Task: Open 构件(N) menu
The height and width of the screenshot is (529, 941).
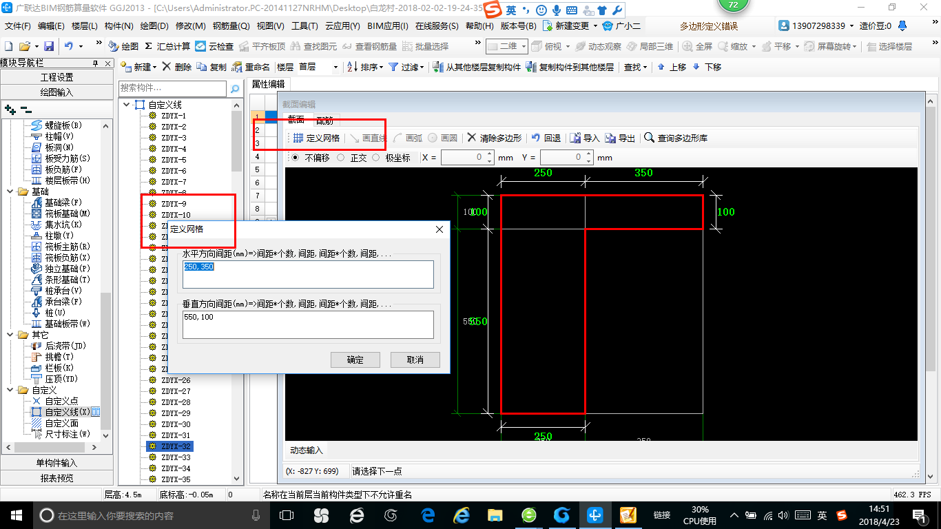Action: (118, 26)
